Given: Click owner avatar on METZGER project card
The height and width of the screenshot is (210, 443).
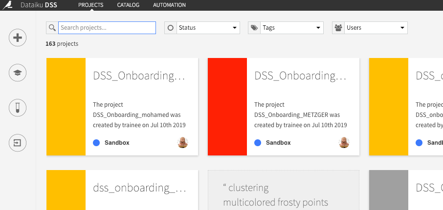Looking at the screenshot, I should [344, 143].
